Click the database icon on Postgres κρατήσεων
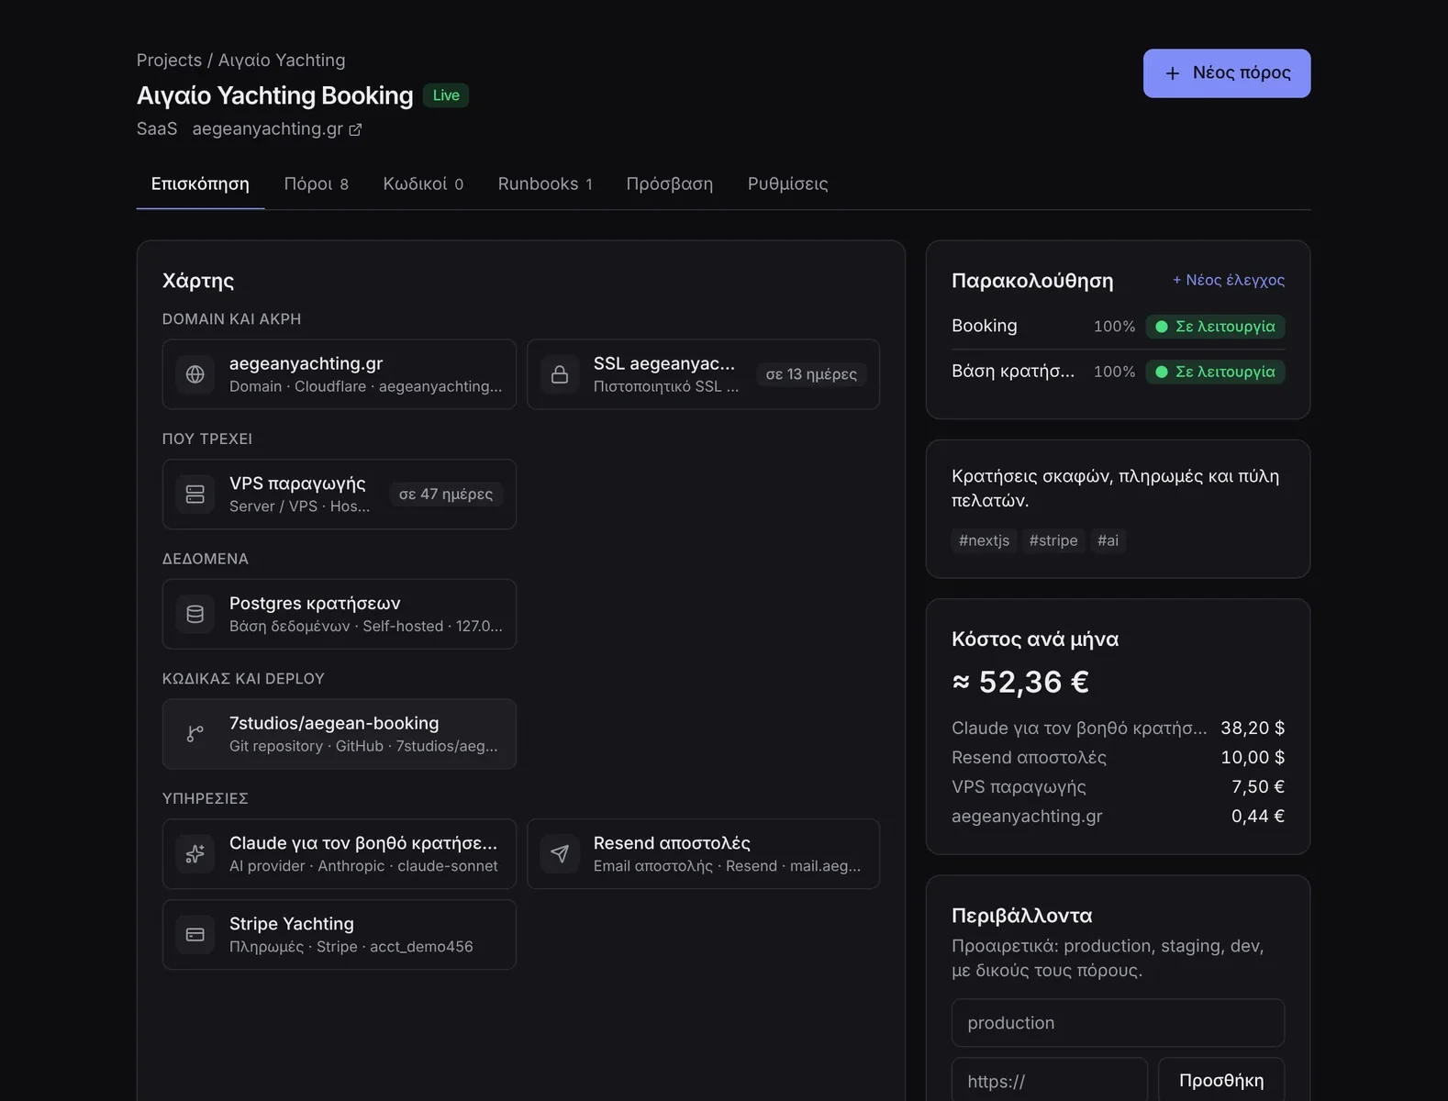The height and width of the screenshot is (1101, 1448). [195, 614]
